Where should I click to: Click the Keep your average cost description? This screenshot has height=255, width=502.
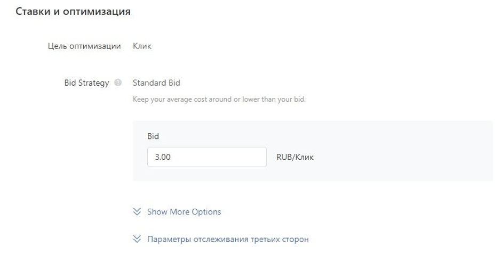click(x=219, y=100)
